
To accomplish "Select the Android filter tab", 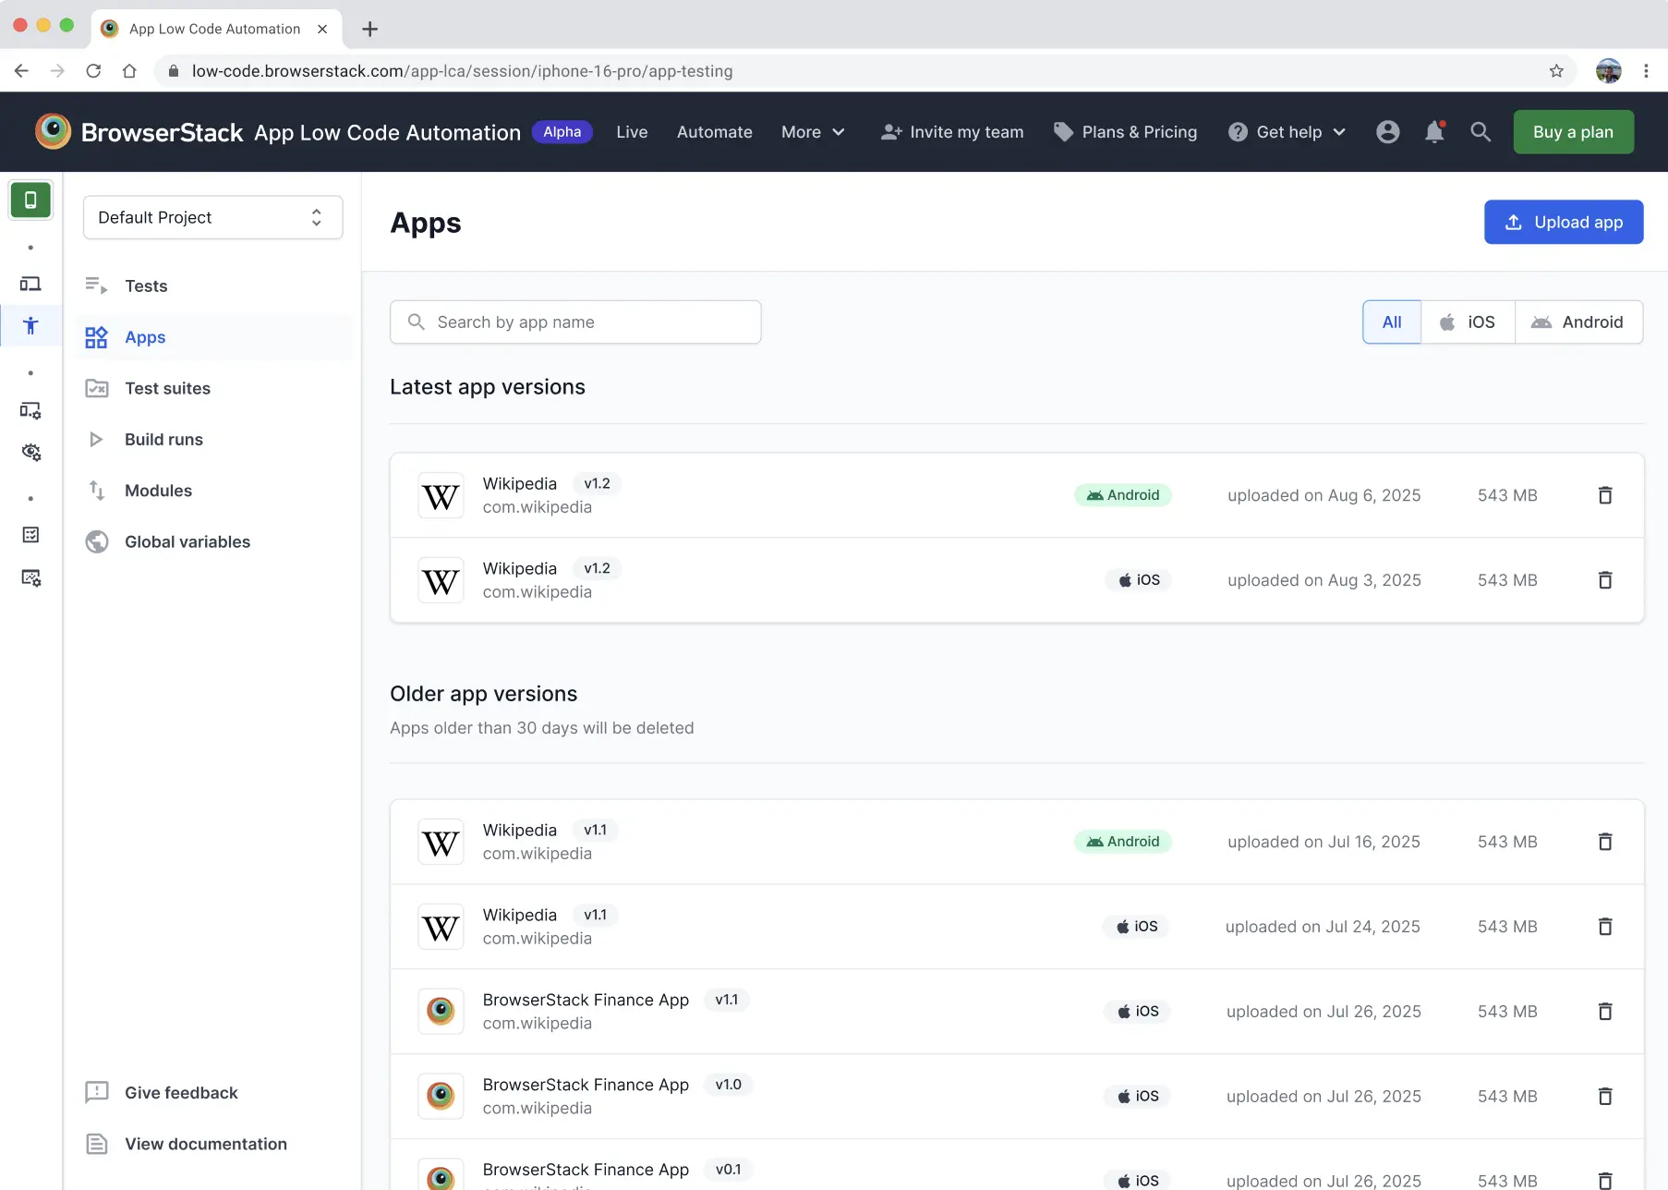I will point(1579,322).
